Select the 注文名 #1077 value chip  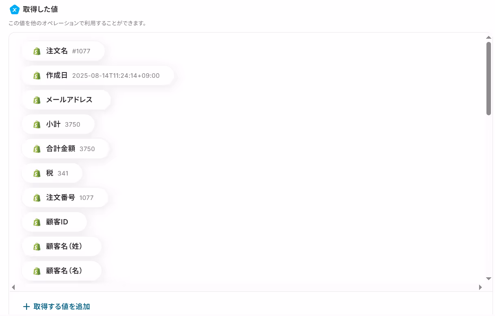(x=63, y=51)
